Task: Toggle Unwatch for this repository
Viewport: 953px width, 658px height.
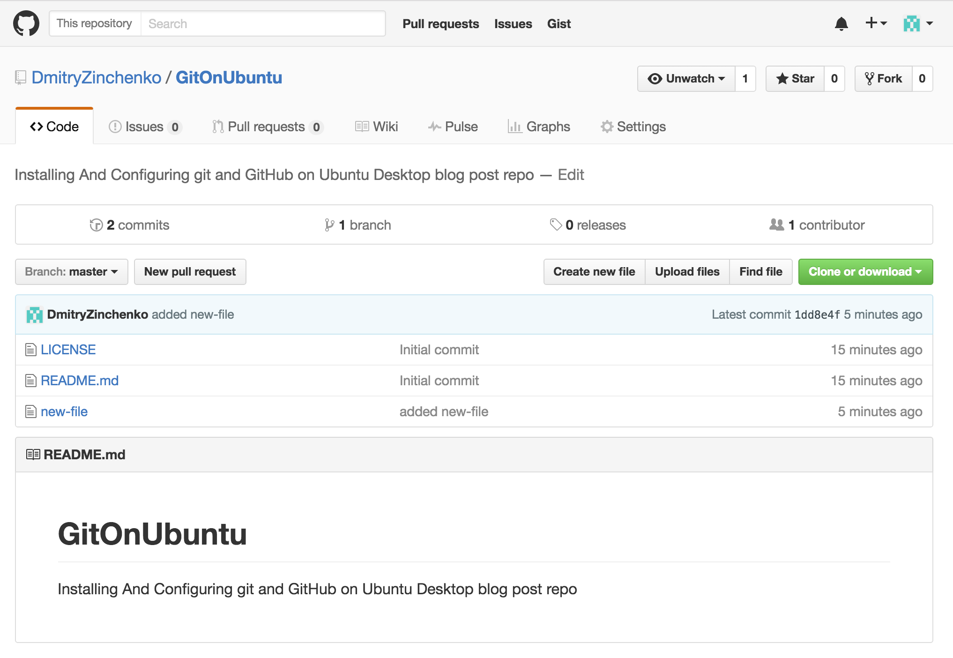Action: click(686, 78)
